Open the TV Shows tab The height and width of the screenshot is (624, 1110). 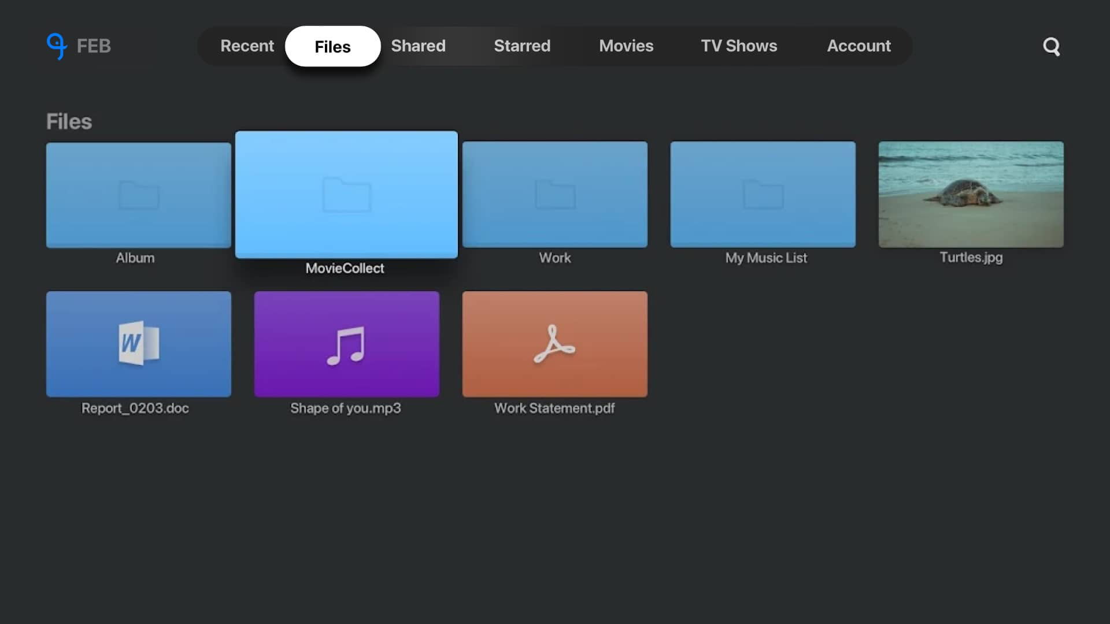pos(739,46)
